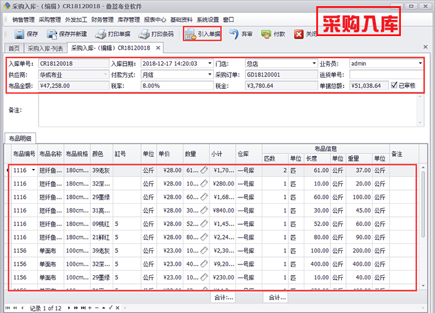Expand the 付款方式 payment method dropdown
435x313 pixels.
[209, 75]
